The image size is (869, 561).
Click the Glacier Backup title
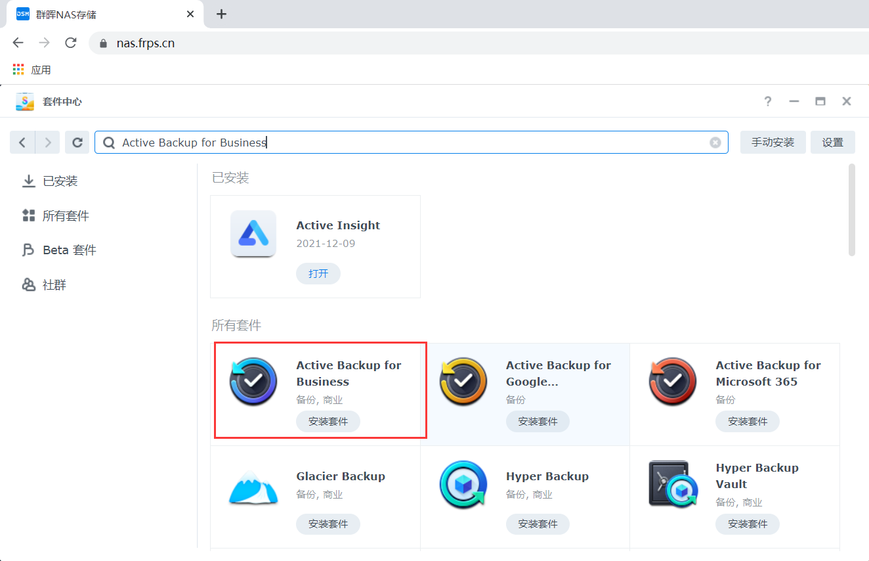pyautogui.click(x=341, y=476)
